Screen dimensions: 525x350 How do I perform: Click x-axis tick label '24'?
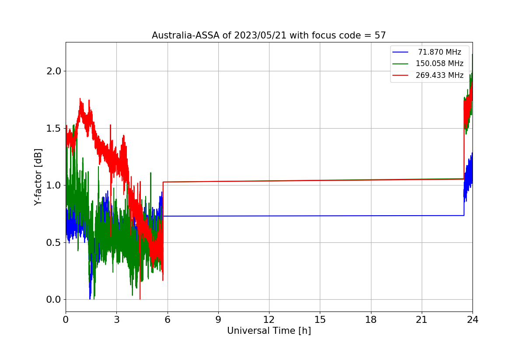tap(472, 320)
